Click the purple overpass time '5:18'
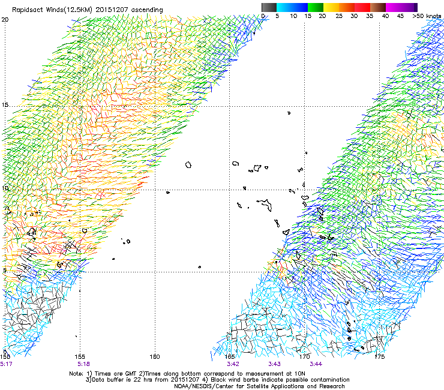 point(84,364)
